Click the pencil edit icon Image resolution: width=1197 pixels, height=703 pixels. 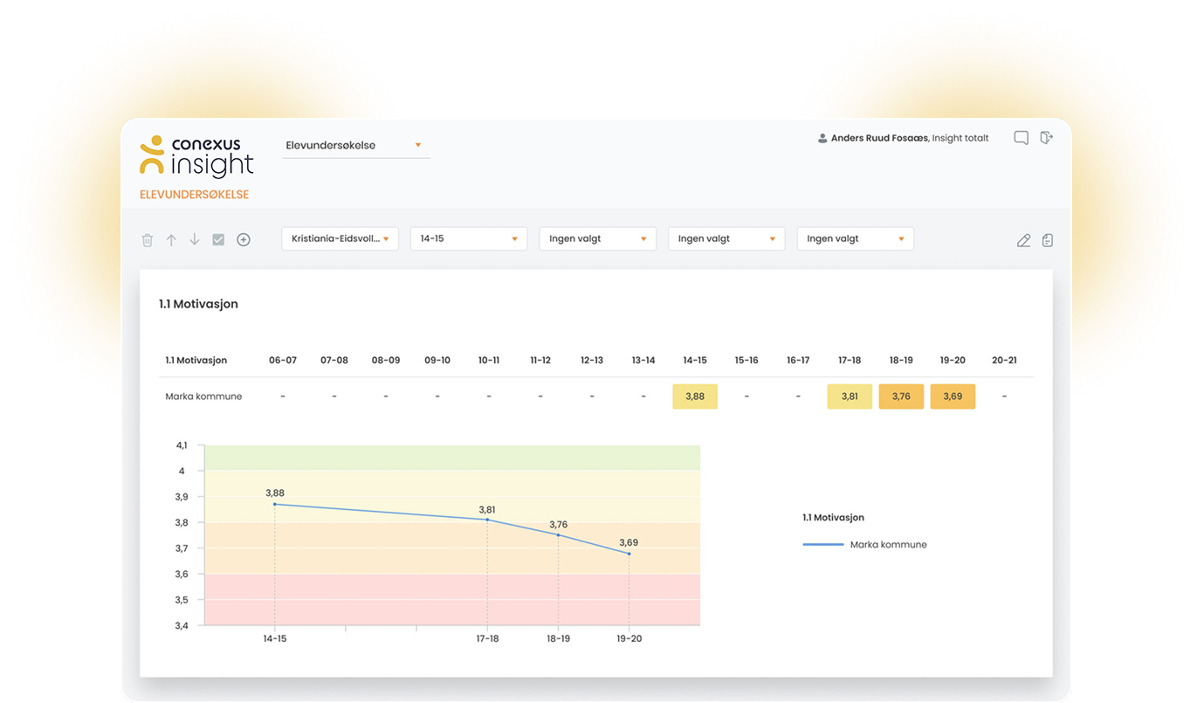coord(1024,241)
